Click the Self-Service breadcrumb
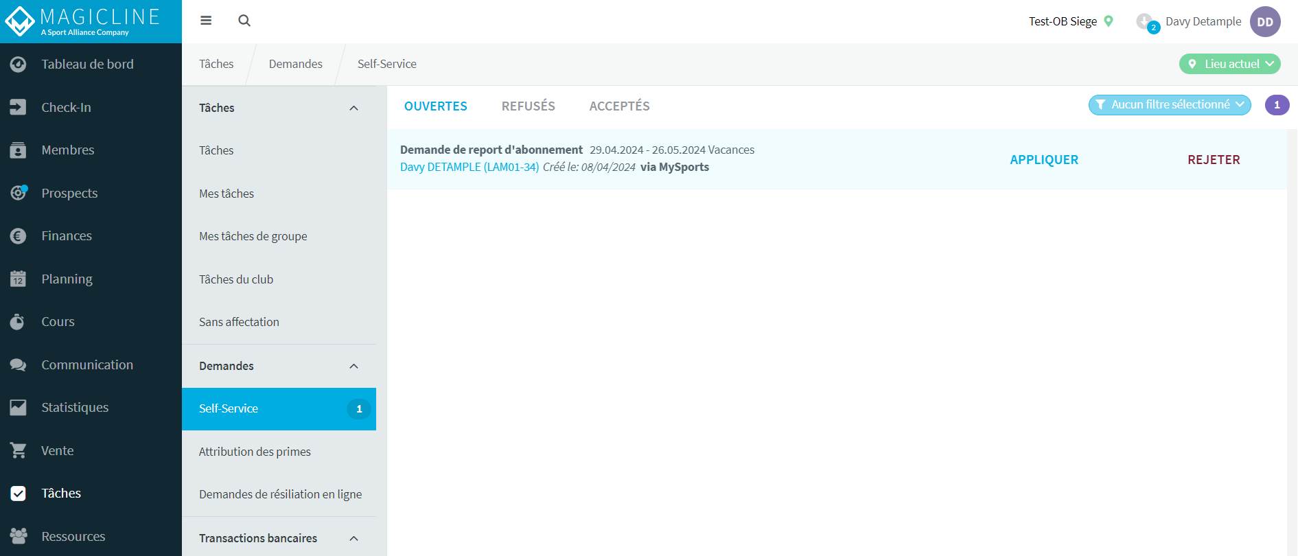Screen dimensions: 1298x556 pos(387,65)
